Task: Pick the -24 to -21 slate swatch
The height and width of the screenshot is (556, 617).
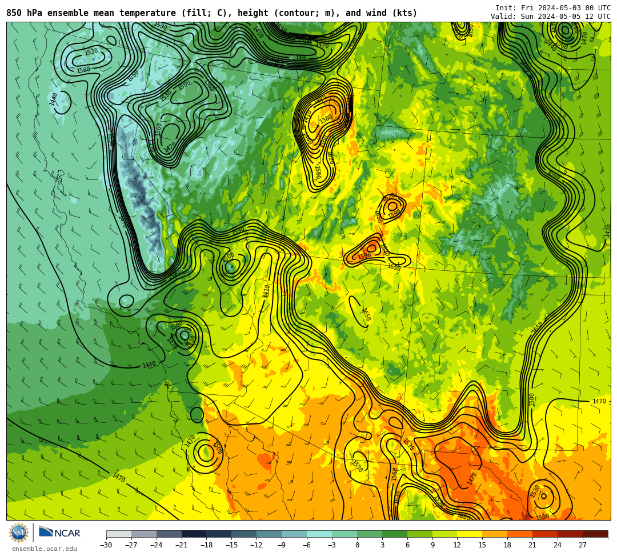Action: tap(169, 534)
